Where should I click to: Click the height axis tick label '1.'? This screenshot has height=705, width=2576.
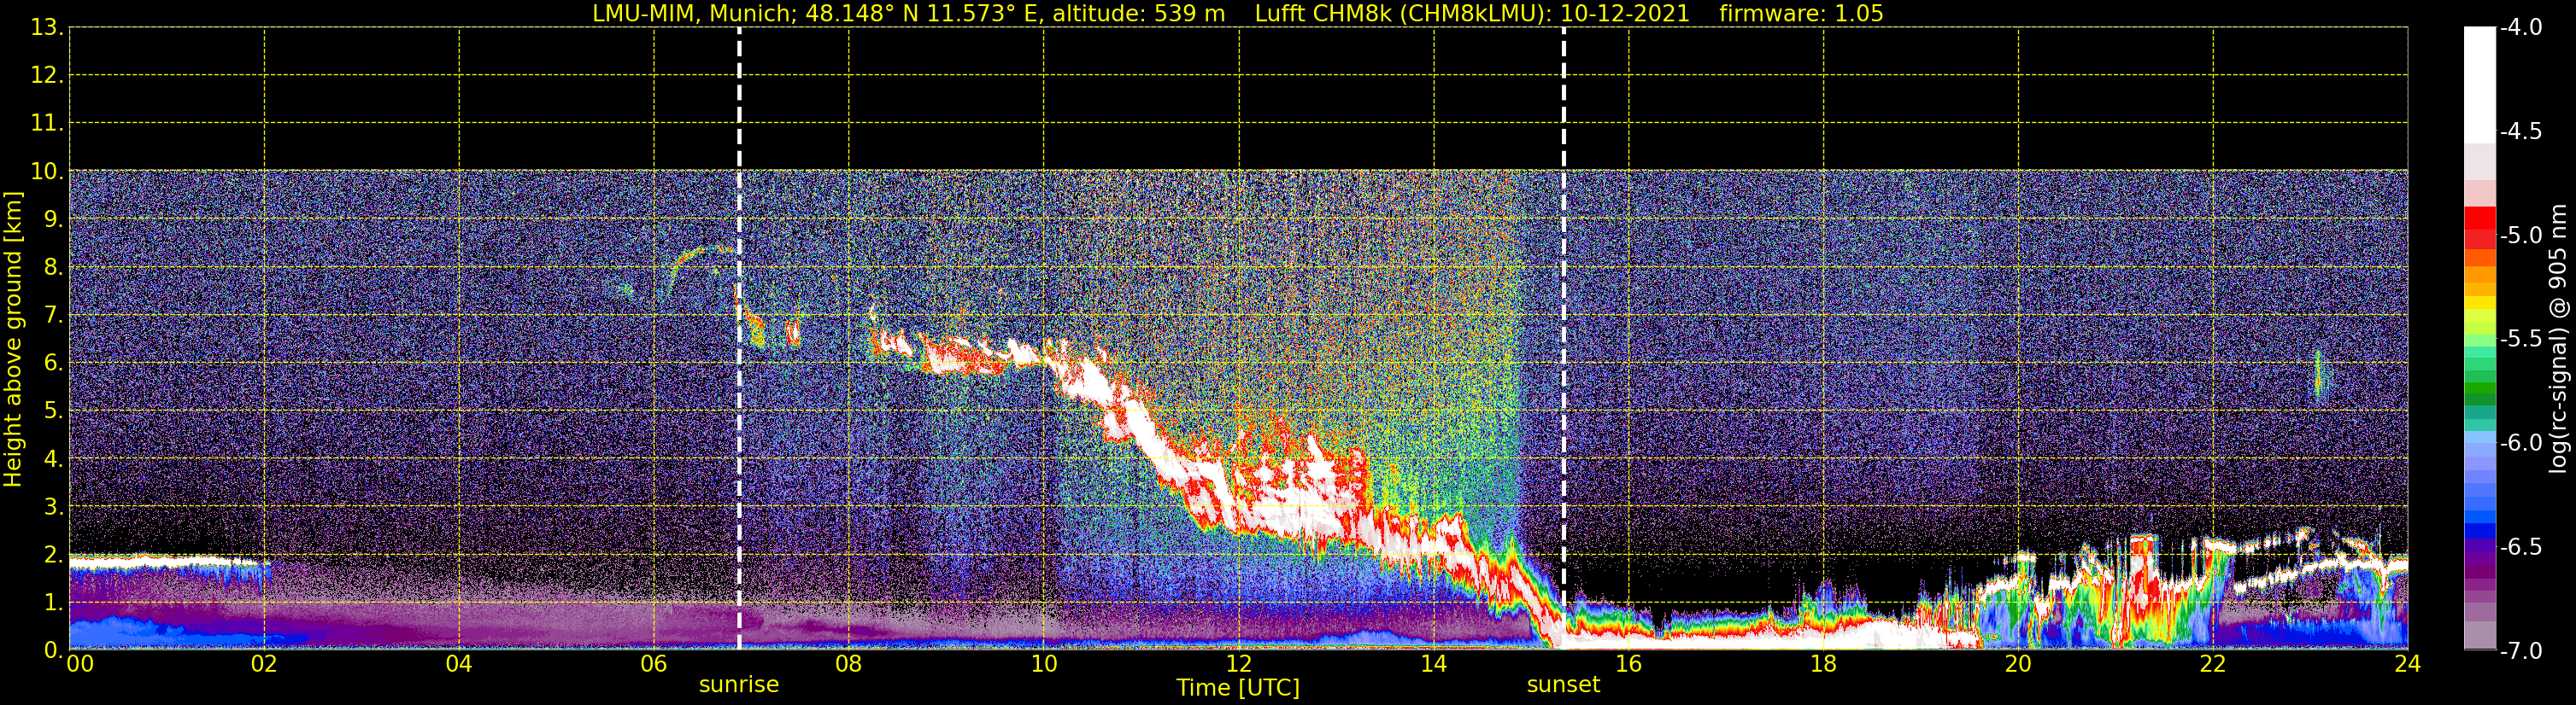pyautogui.click(x=53, y=603)
